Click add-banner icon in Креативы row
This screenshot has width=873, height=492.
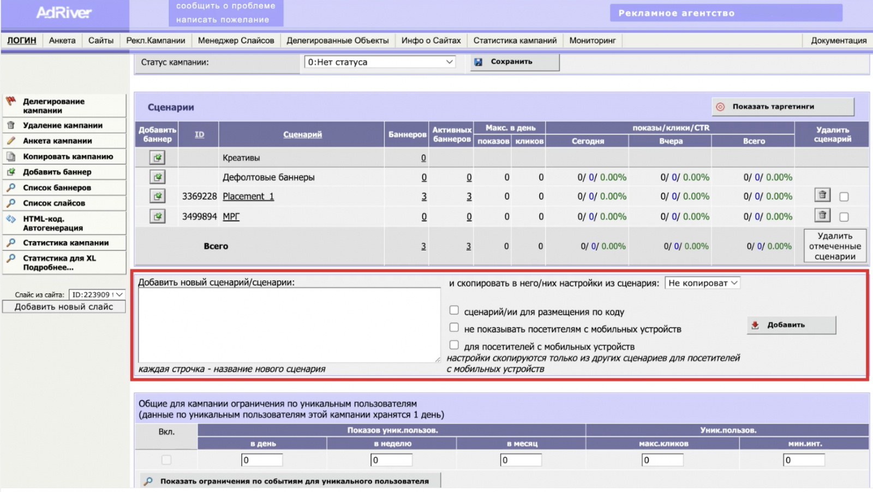point(157,158)
